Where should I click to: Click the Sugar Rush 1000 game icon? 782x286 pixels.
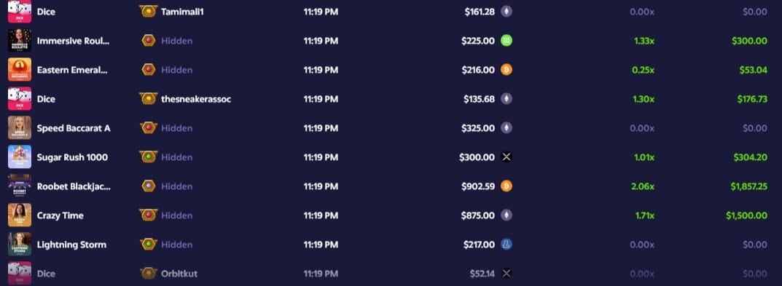(x=20, y=157)
